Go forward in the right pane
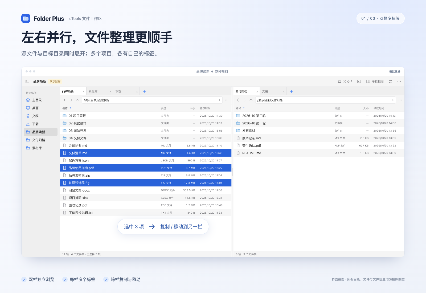Image resolution: width=426 pixels, height=293 pixels. click(x=245, y=100)
